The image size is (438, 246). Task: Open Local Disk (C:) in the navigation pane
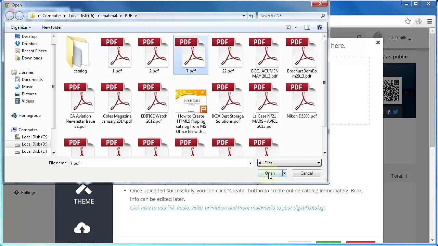[34, 137]
